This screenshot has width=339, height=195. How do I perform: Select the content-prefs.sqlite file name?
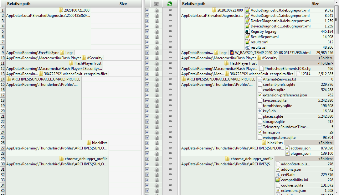[279, 85]
